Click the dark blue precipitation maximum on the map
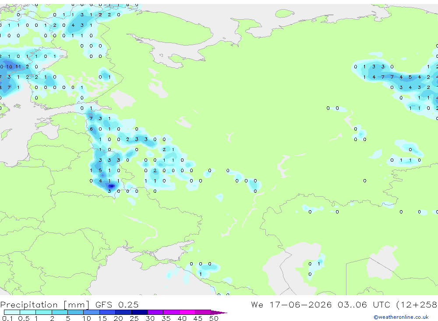This screenshot has height=321, width=438. (111, 186)
